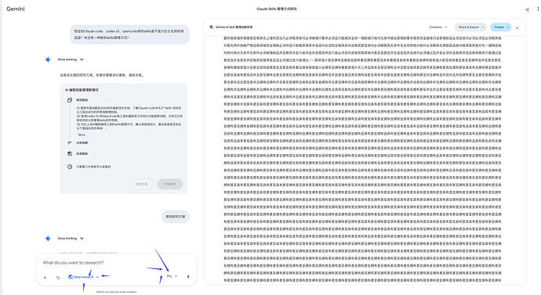
Task: Open the Share & Export dropdown
Action: 470,27
